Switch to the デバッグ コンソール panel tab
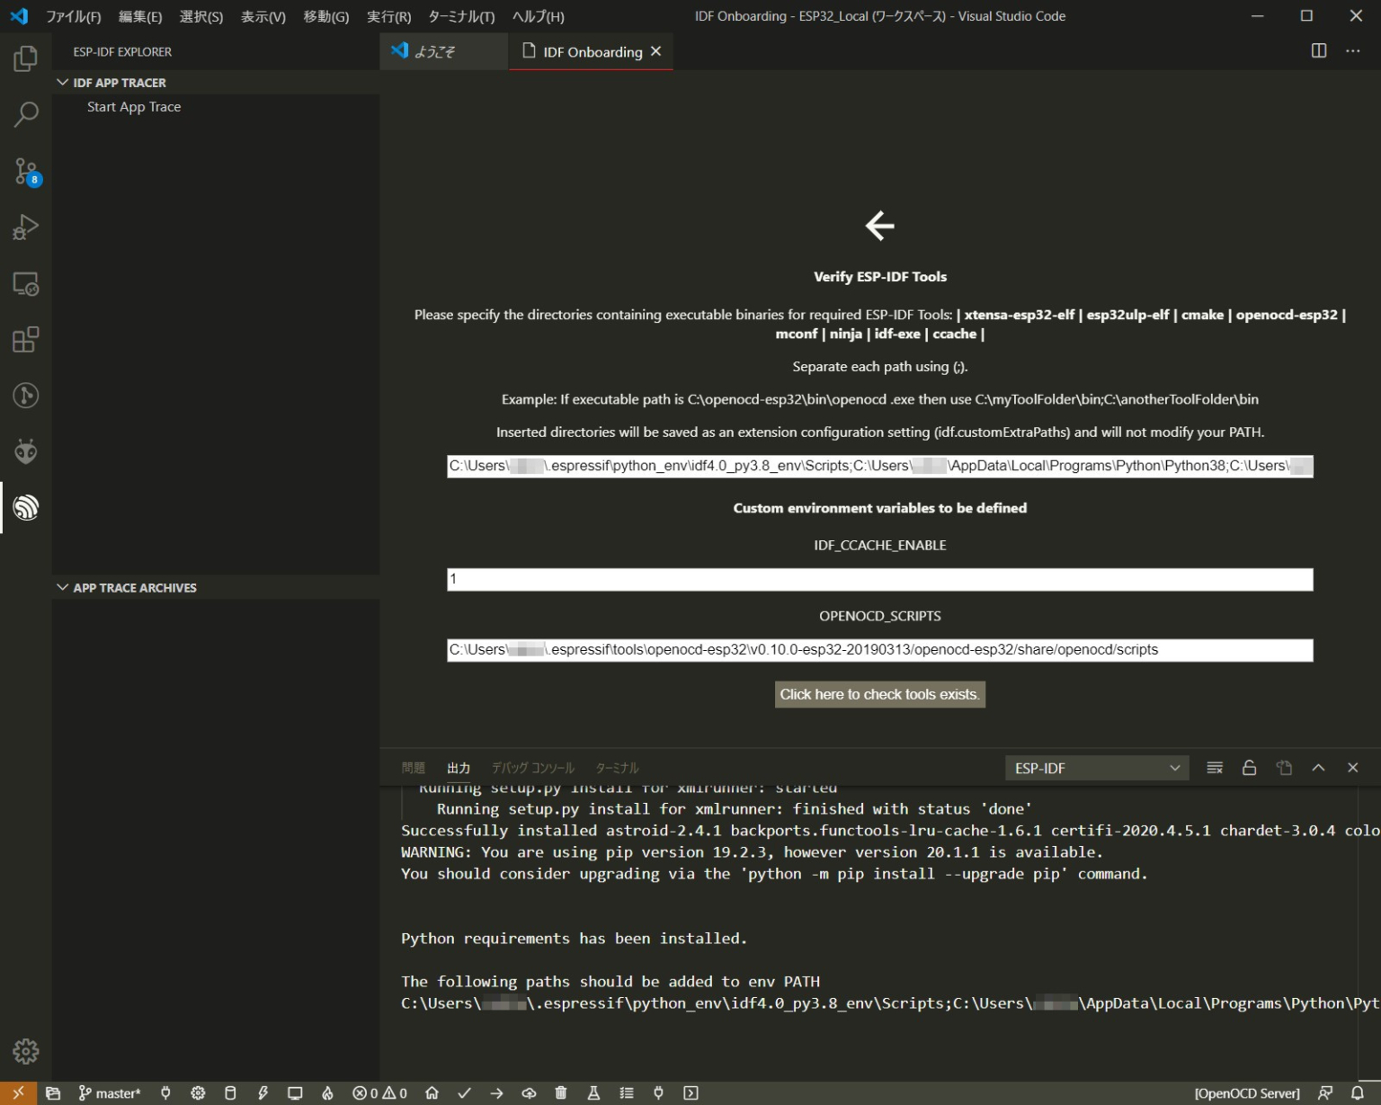The width and height of the screenshot is (1381, 1105). [532, 768]
